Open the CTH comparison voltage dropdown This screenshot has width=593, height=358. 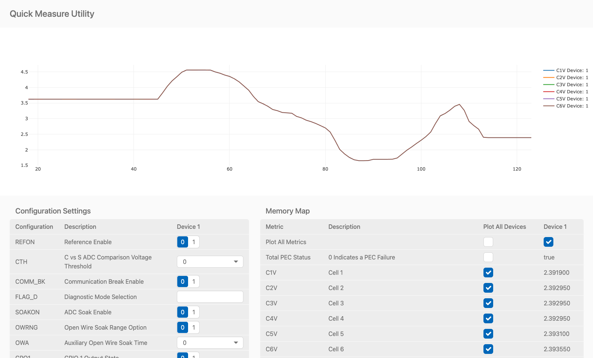[x=210, y=262]
